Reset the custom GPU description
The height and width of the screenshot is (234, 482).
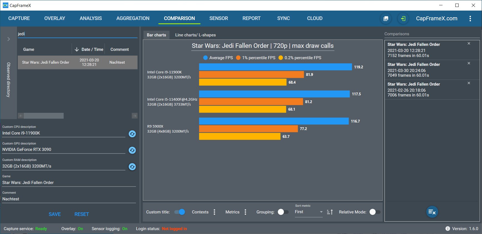[132, 150]
